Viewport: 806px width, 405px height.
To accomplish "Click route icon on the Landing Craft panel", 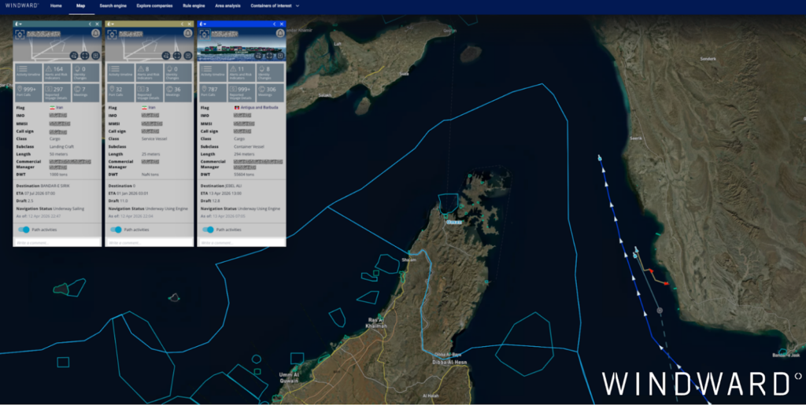I will tap(73, 55).
